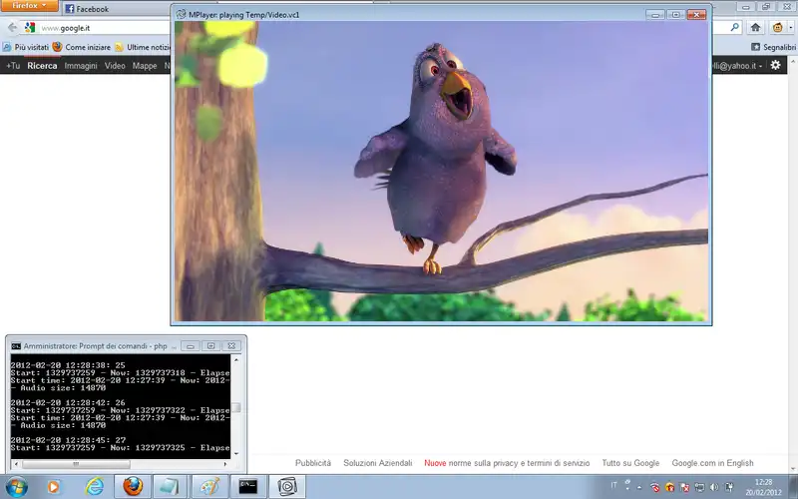The height and width of the screenshot is (499, 798).
Task: Go to Firefox home page icon
Action: 755,28
